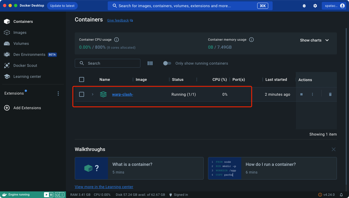Click the version update info icon

pyautogui.click(x=320, y=195)
